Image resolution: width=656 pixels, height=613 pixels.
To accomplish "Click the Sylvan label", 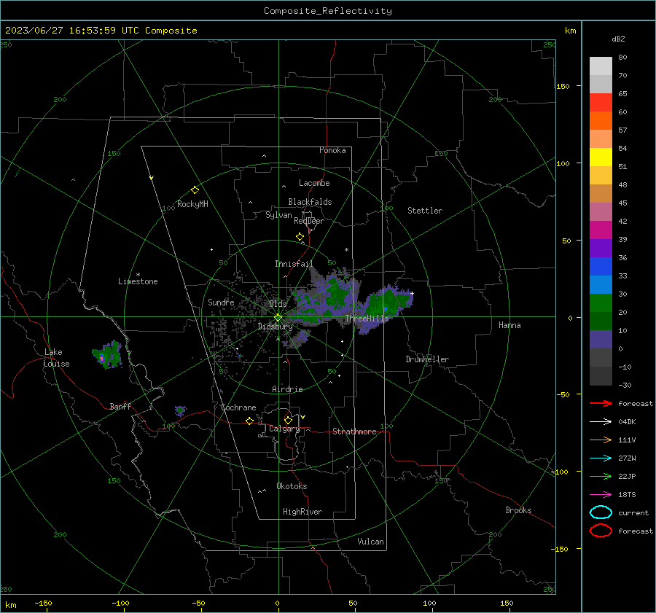I will point(278,215).
